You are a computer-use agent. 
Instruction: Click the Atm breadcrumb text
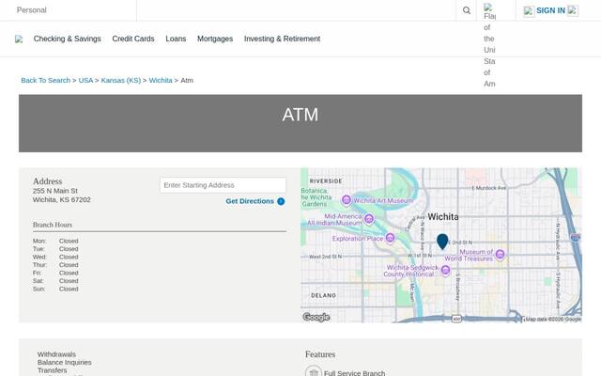187,80
